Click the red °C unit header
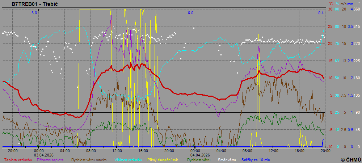This screenshot has width=362, height=163. point(330,3)
